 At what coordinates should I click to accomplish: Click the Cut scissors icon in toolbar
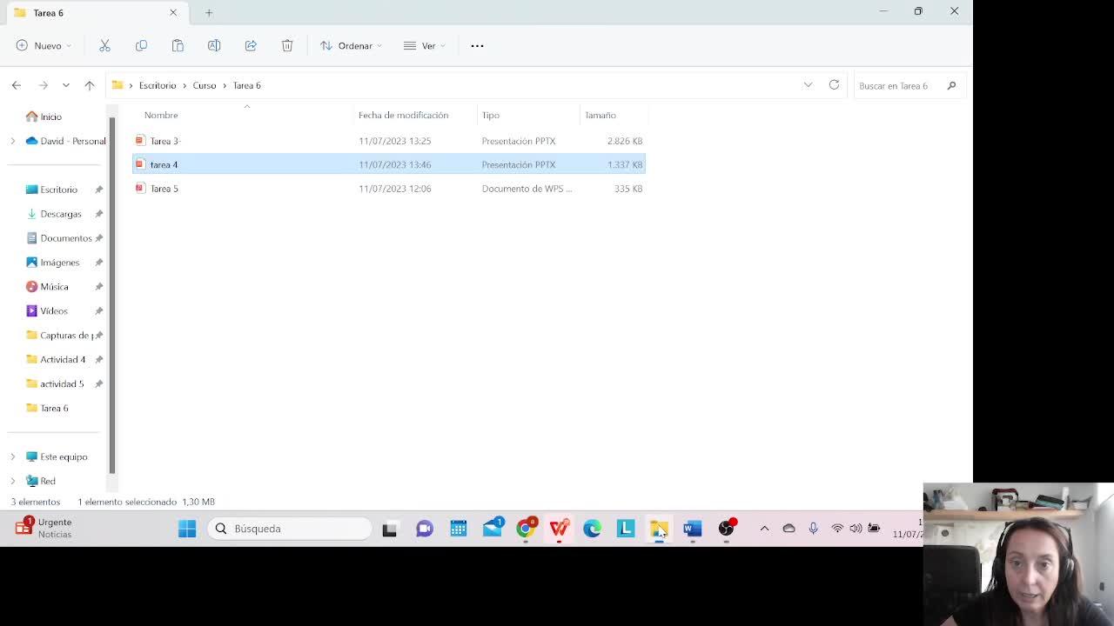[x=104, y=45]
